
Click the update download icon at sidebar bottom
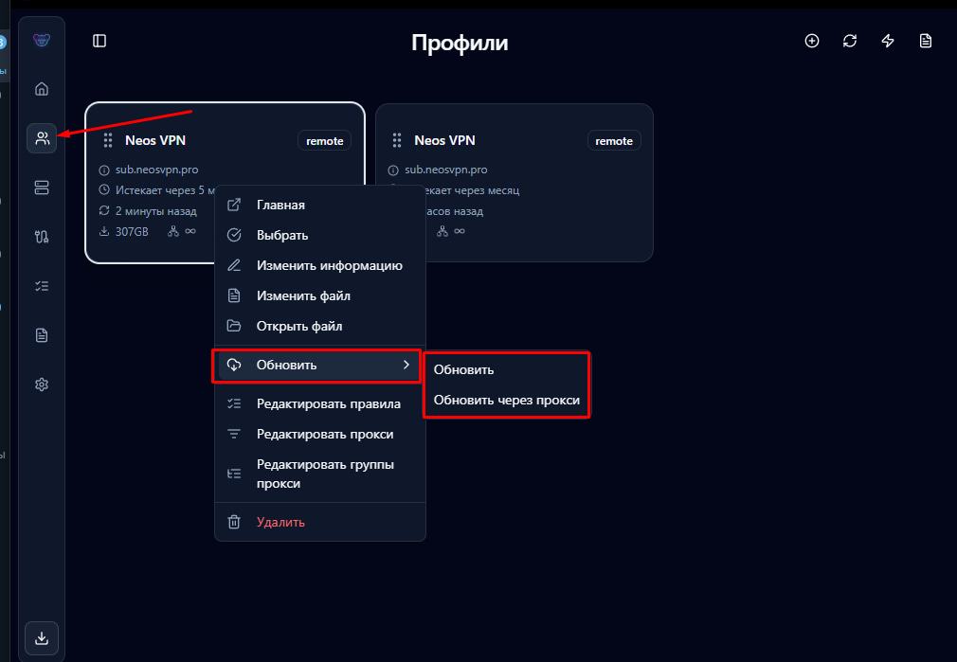(x=41, y=638)
